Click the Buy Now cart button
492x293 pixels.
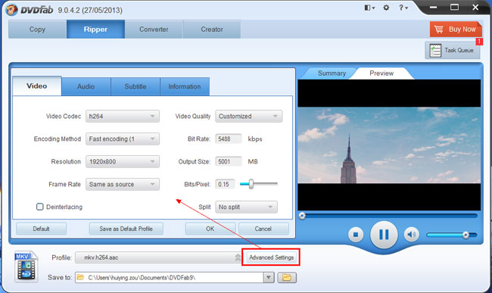[x=456, y=30]
